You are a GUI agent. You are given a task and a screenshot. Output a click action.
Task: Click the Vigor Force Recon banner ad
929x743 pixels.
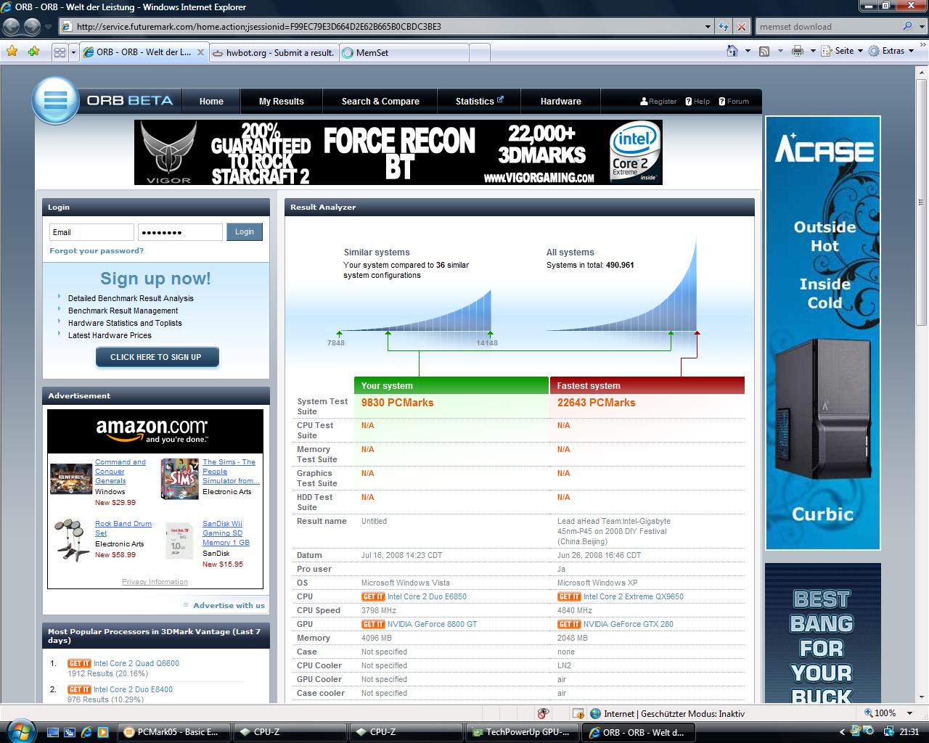pos(398,152)
